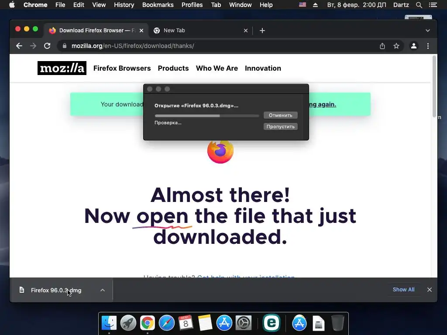Bookmark this page with the star icon
The height and width of the screenshot is (335, 447).
[396, 46]
